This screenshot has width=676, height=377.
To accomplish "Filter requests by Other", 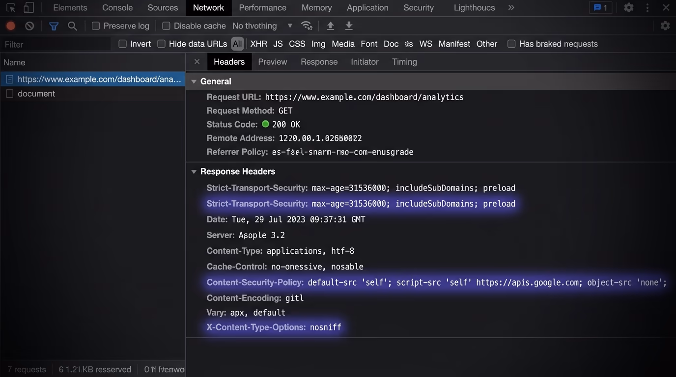I will 487,44.
